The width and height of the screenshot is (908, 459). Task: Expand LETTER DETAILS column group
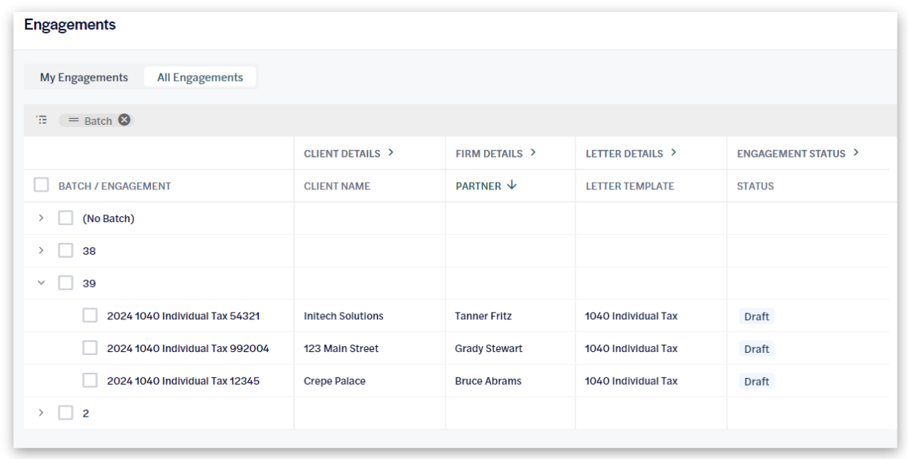tap(673, 153)
